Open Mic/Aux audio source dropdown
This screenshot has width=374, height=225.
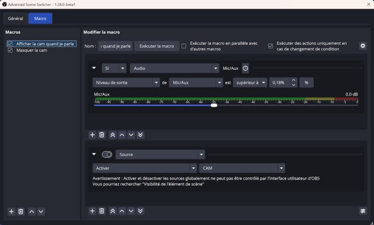pyautogui.click(x=196, y=83)
